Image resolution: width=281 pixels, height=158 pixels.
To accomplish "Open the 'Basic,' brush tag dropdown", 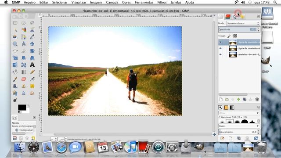I will [x=239, y=126].
